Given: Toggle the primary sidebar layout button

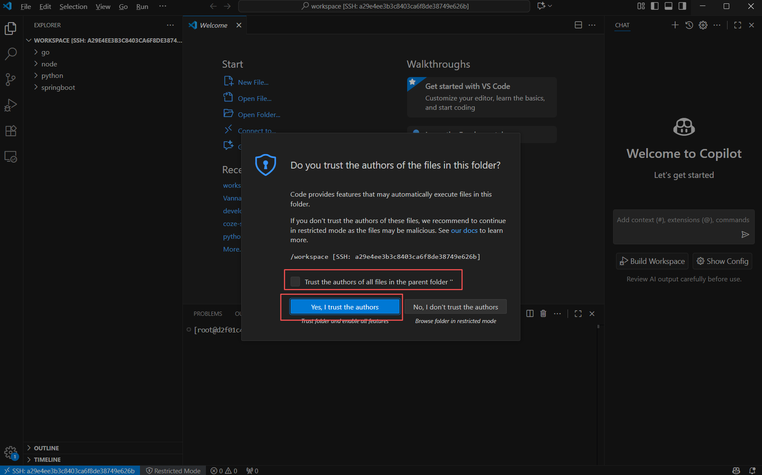Looking at the screenshot, I should [x=655, y=6].
